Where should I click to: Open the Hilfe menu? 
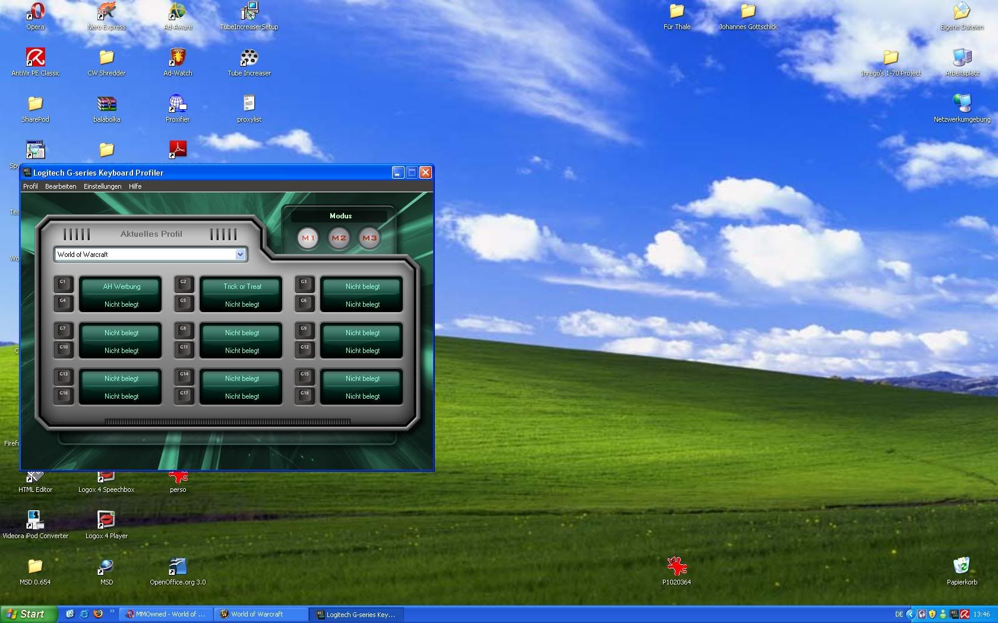[x=135, y=186]
